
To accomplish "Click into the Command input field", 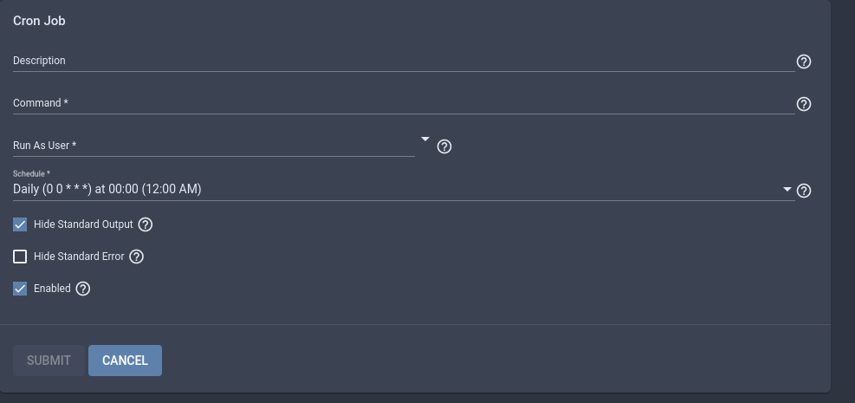I will pos(404,103).
